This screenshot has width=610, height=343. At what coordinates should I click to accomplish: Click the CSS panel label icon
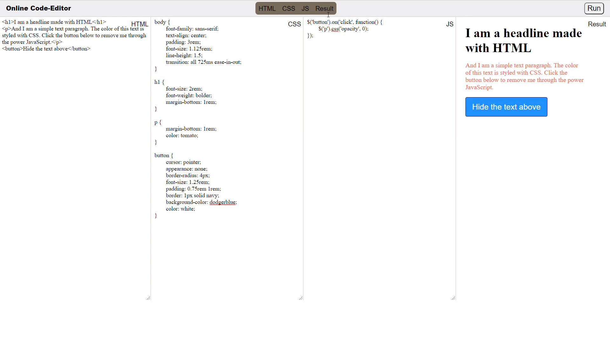pyautogui.click(x=295, y=24)
